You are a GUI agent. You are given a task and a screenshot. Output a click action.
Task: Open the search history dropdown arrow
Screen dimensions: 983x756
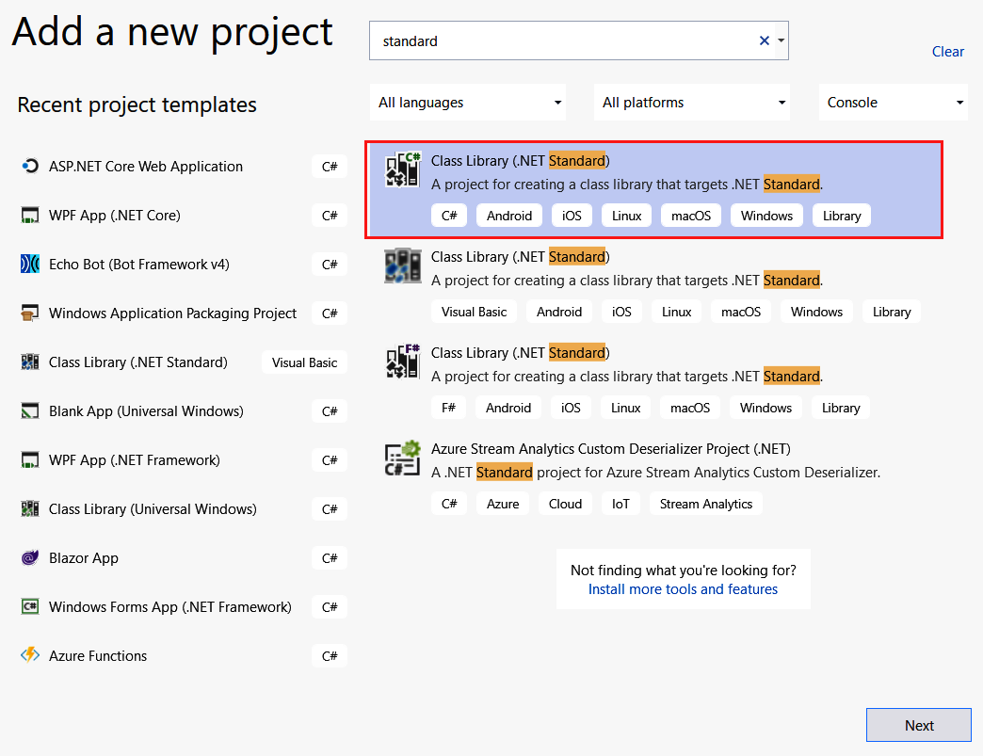782,40
